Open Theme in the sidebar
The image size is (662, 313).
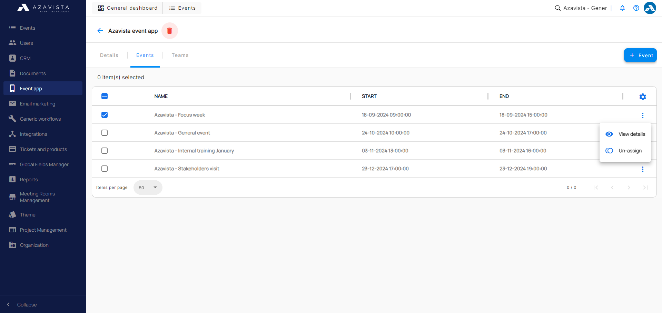pyautogui.click(x=43, y=215)
